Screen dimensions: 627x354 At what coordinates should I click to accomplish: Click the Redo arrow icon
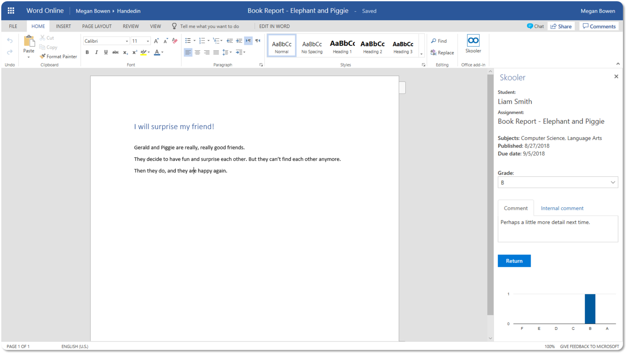(10, 52)
